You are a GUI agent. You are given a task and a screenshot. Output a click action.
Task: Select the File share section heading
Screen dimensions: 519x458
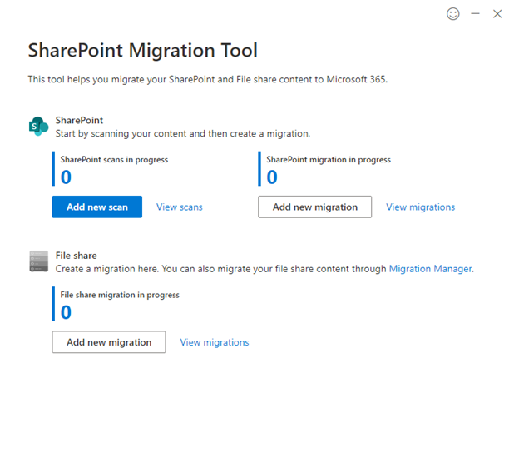coord(77,256)
